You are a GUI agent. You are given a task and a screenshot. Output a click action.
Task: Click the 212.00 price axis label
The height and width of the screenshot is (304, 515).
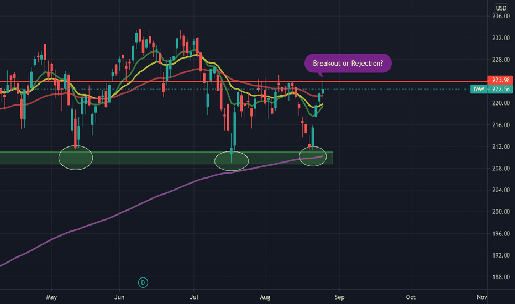[501, 146]
